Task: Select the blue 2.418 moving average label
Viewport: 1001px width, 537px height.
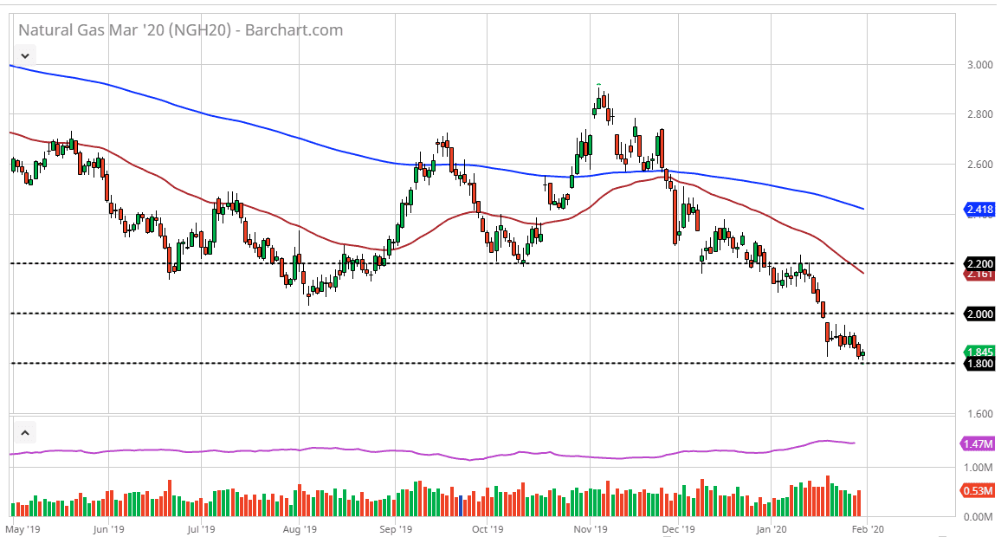Action: [980, 209]
